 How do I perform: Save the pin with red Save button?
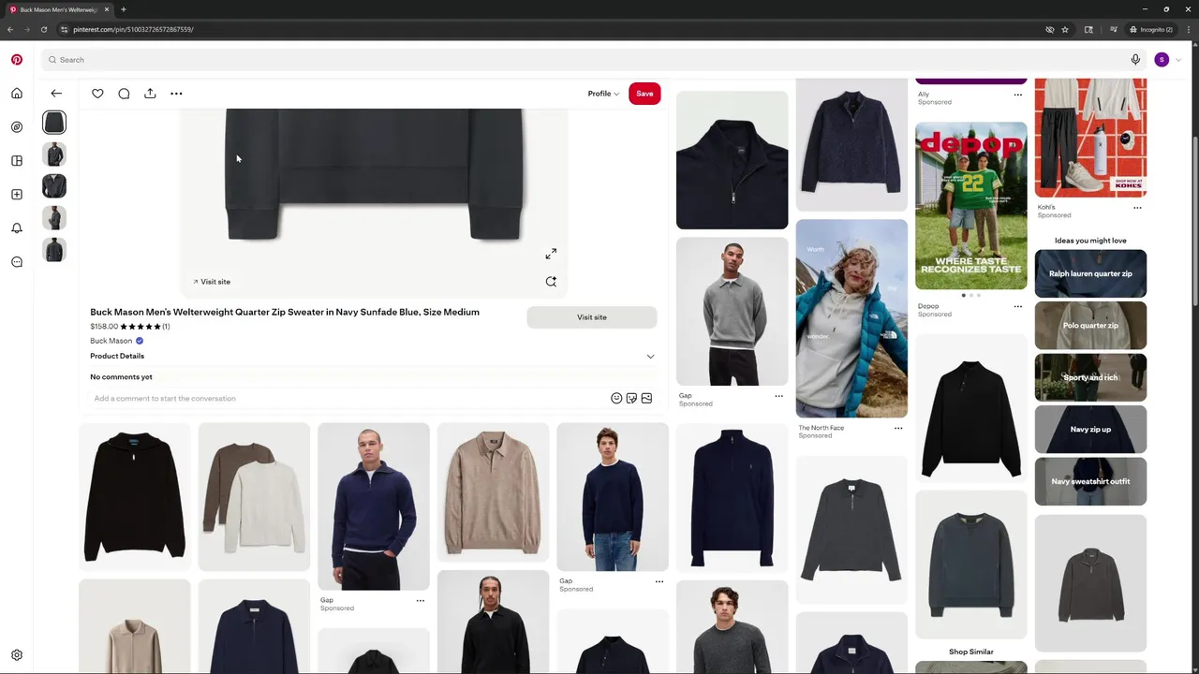tap(644, 94)
